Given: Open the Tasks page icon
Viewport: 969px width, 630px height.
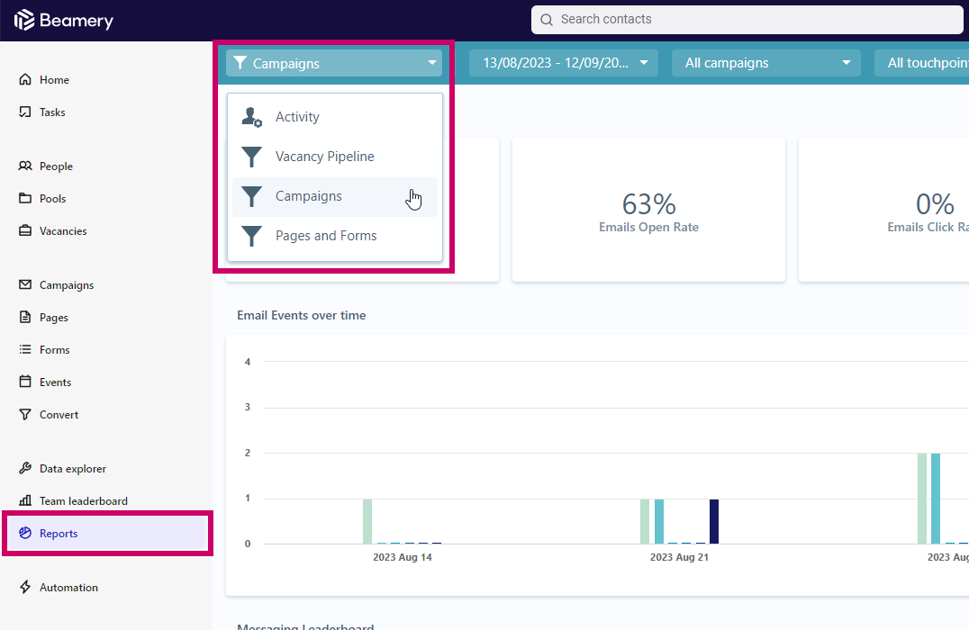Looking at the screenshot, I should (x=25, y=112).
